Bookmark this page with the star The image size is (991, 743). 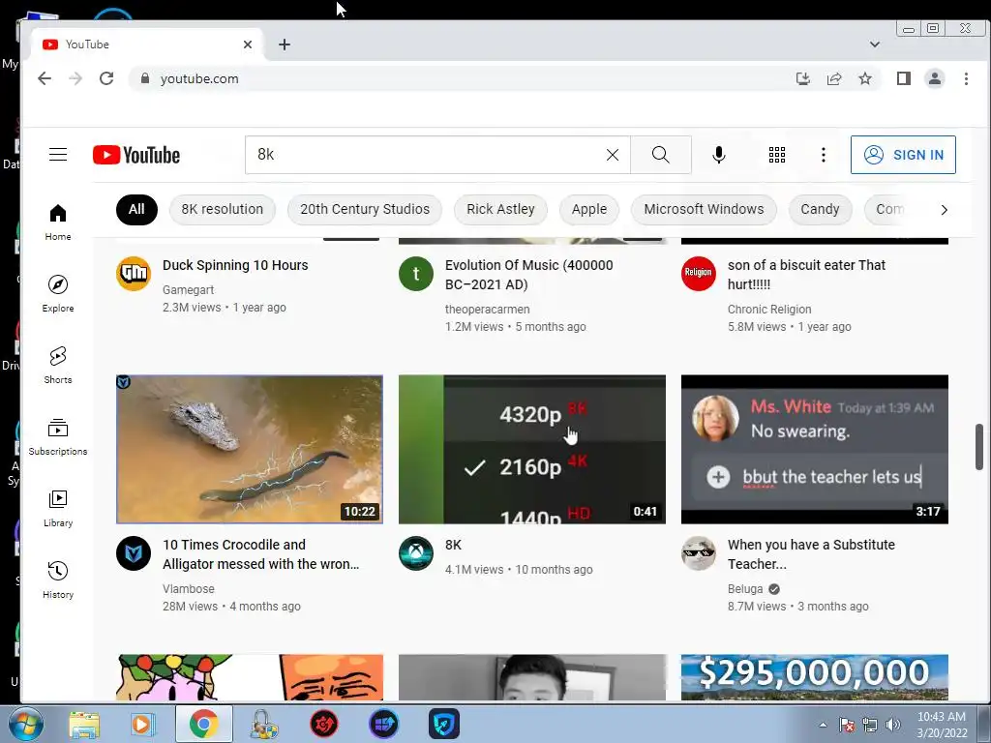coord(864,78)
